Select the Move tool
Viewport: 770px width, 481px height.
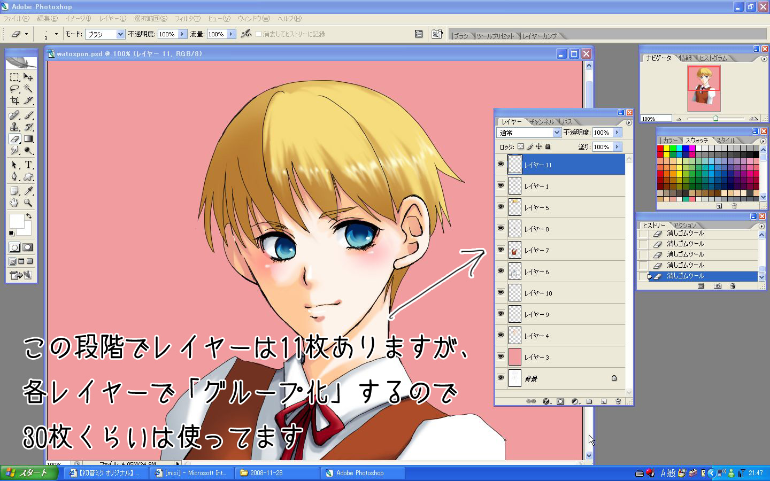point(28,77)
